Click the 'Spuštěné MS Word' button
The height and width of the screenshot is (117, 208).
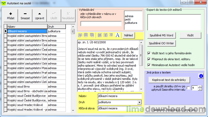pyautogui.click(x=162, y=35)
